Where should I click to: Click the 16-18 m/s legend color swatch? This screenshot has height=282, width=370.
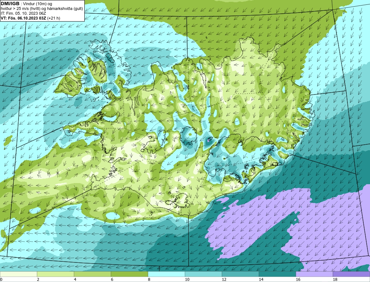[x=314, y=274]
